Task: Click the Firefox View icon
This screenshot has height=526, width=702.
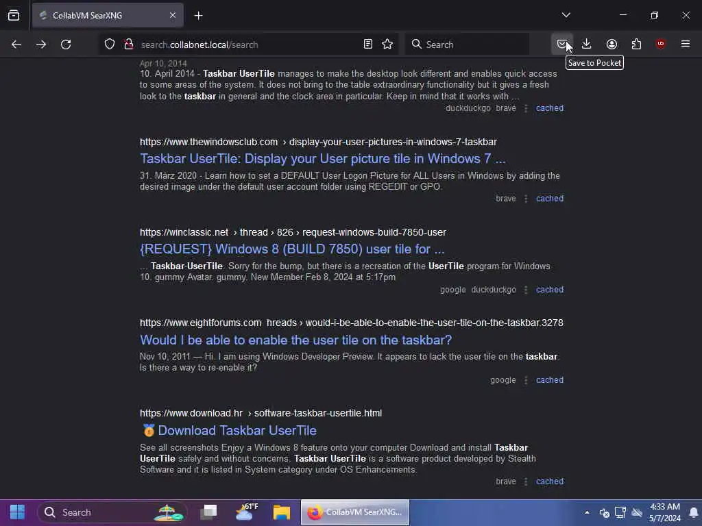Action: [14, 16]
